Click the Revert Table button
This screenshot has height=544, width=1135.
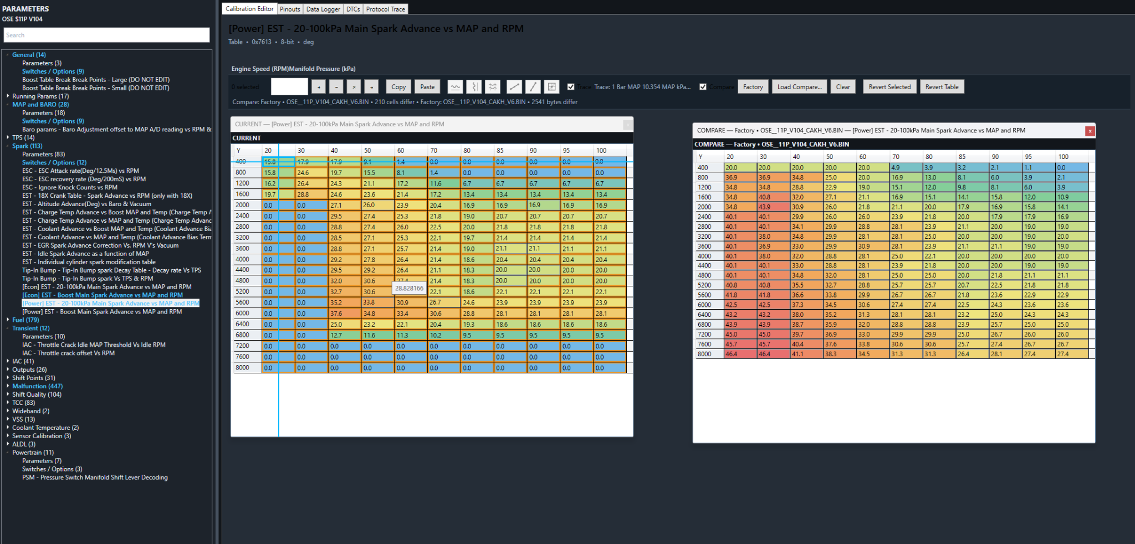tap(942, 87)
